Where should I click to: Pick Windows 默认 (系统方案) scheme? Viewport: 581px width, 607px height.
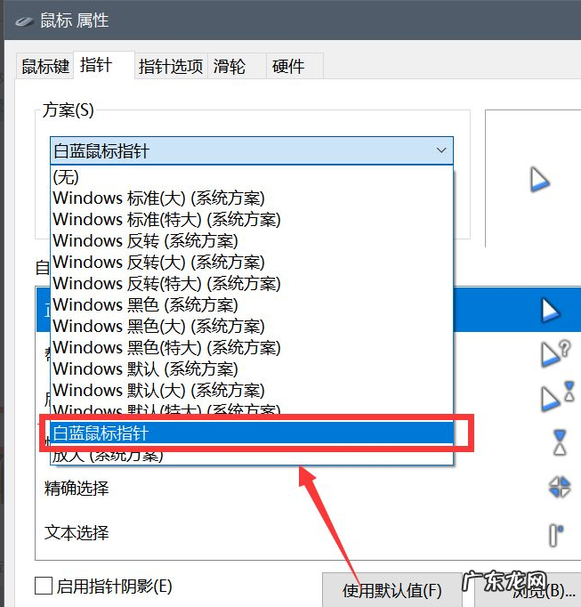coord(252,368)
